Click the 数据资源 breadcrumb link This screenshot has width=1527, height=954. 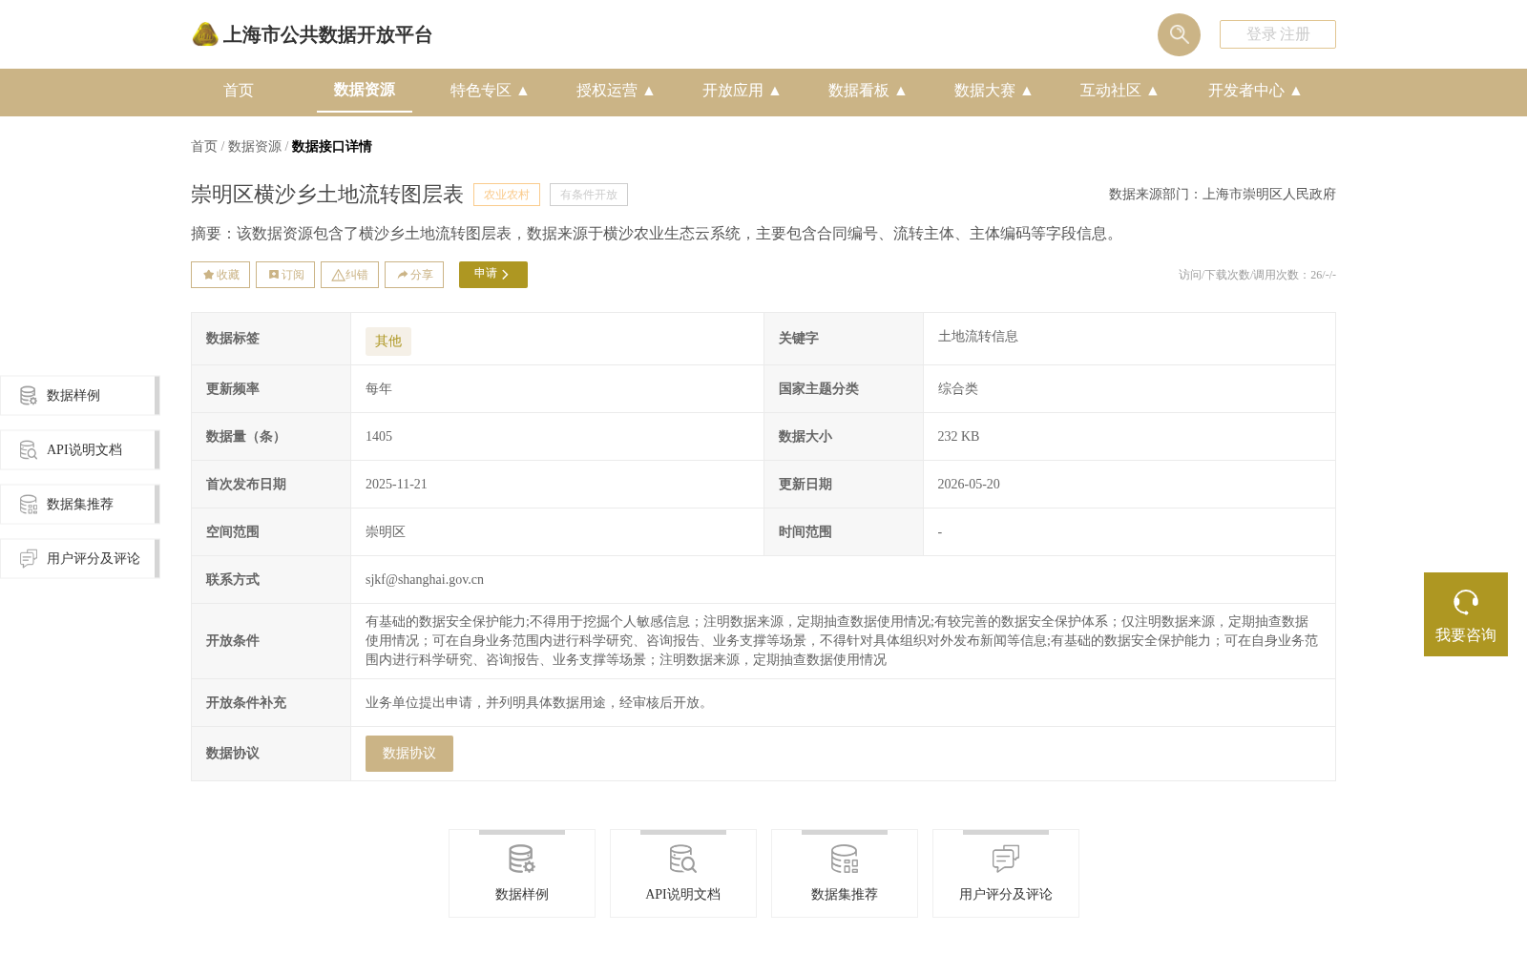click(255, 146)
